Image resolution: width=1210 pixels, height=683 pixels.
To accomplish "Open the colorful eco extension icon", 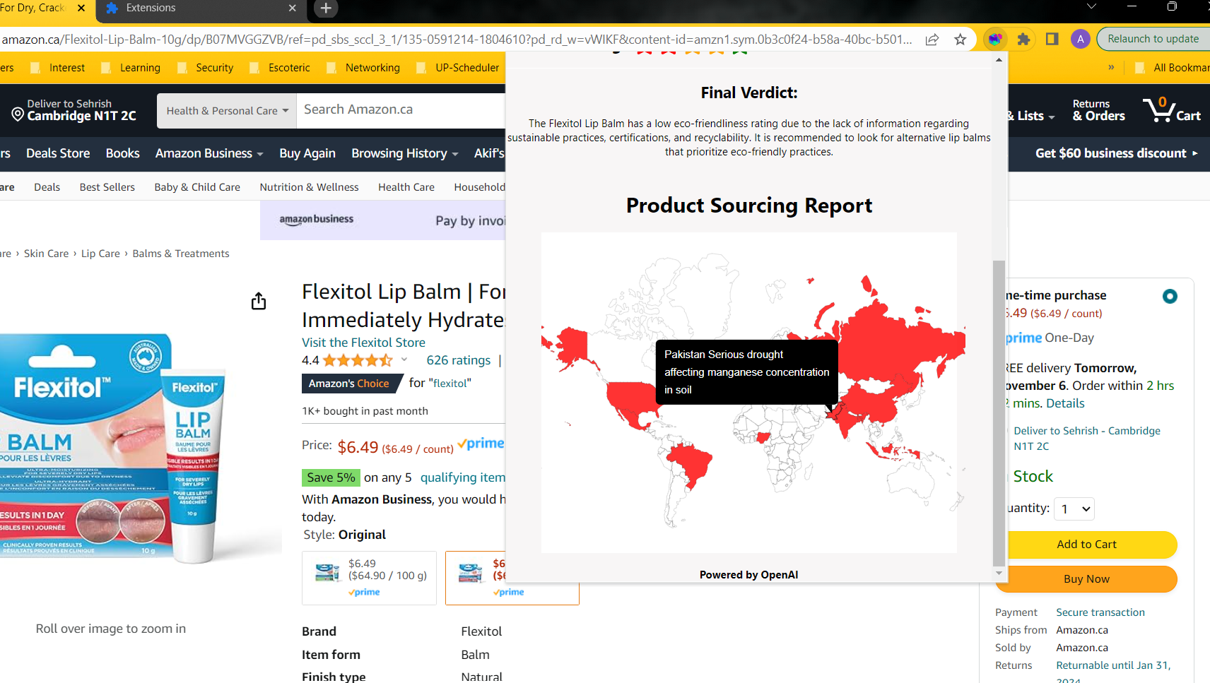I will pos(995,40).
